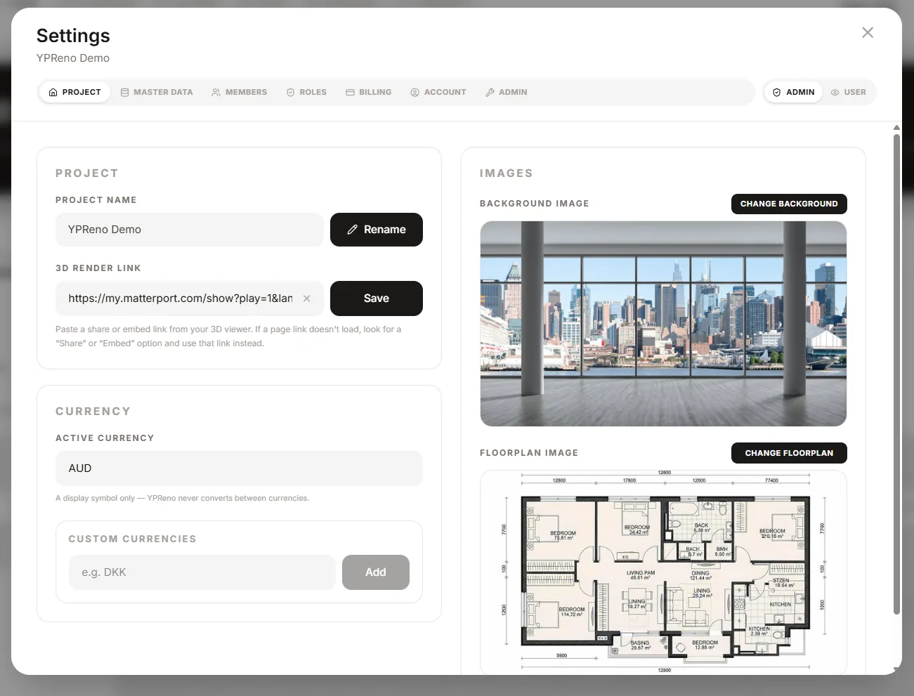Click the user-circle icon on Account
This screenshot has width=914, height=696.
(415, 92)
